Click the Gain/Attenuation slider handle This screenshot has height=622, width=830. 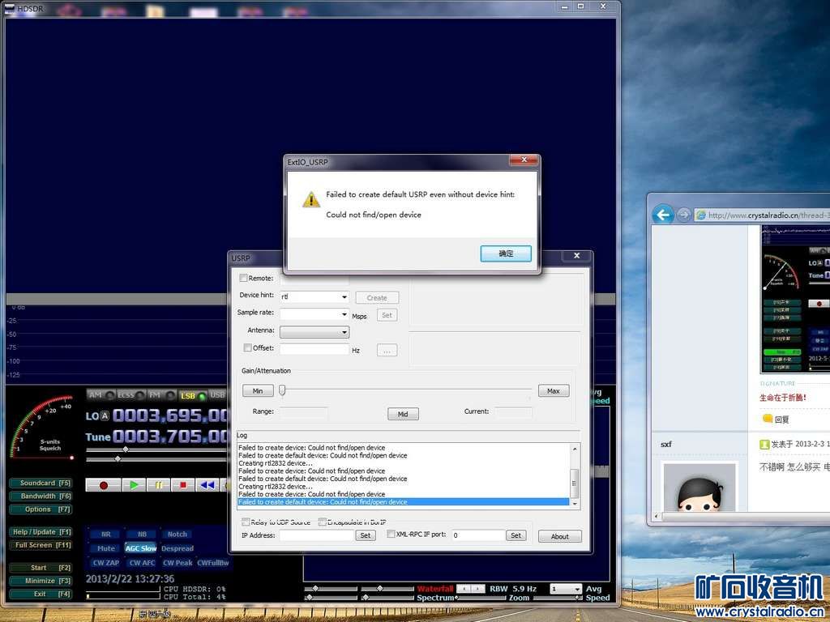pos(282,390)
